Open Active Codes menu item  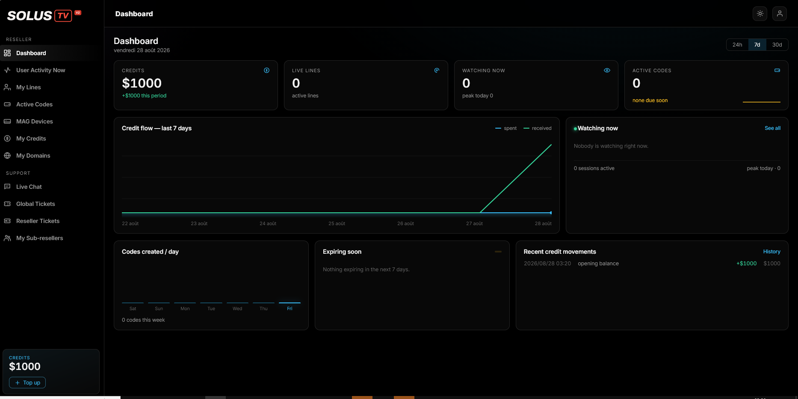pos(34,104)
